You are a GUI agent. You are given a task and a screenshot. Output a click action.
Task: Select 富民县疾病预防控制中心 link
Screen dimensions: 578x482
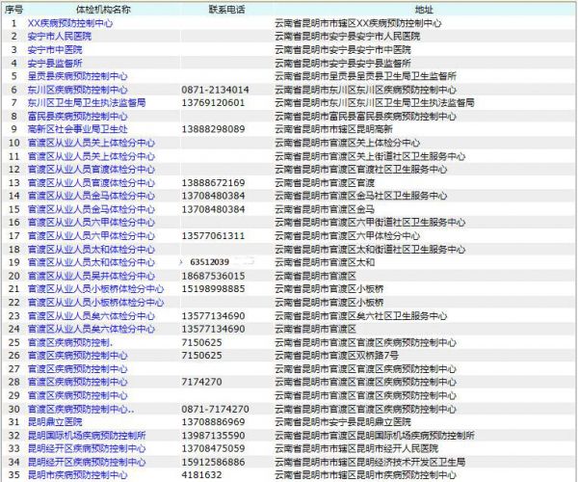[77, 115]
